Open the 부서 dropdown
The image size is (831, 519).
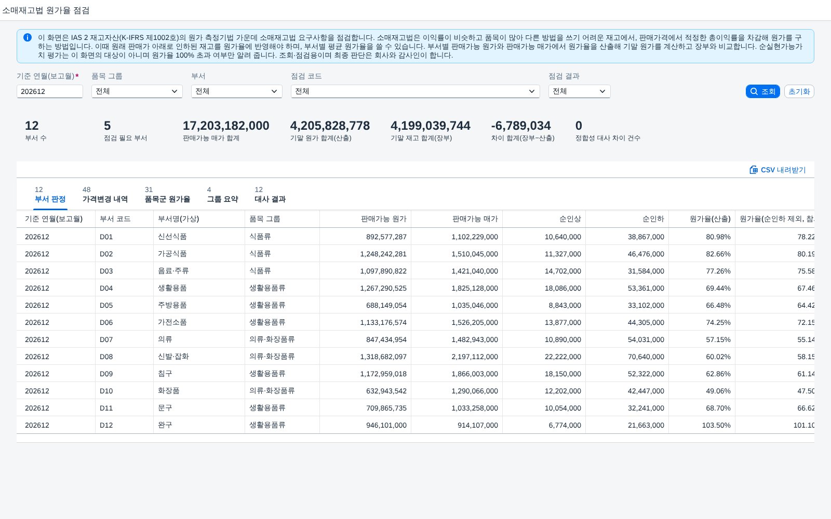[237, 91]
